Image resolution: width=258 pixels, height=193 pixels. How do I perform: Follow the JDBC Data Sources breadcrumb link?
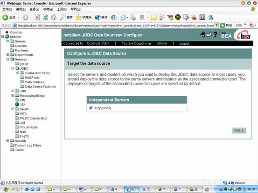tap(101, 35)
